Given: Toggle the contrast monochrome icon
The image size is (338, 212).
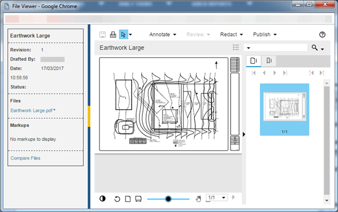Looking at the screenshot, I should [102, 199].
